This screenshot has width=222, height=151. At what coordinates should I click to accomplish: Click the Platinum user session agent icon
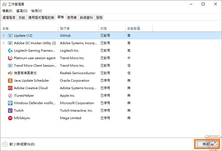click(x=10, y=58)
